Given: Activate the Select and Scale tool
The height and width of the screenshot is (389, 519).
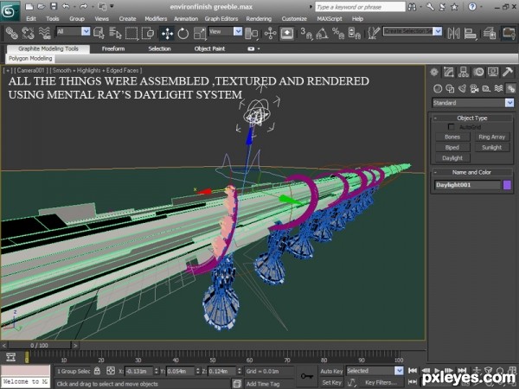Looking at the screenshot, I should [x=200, y=34].
